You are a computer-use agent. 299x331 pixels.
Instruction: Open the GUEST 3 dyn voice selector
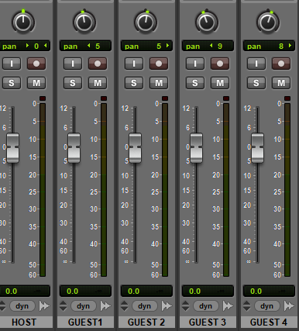[206, 306]
